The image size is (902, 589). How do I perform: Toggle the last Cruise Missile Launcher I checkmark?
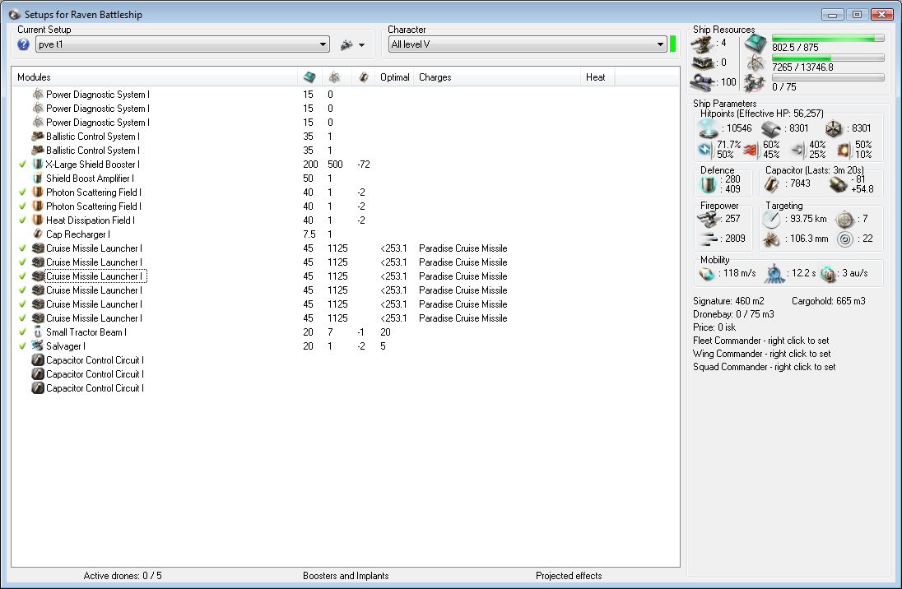(22, 318)
